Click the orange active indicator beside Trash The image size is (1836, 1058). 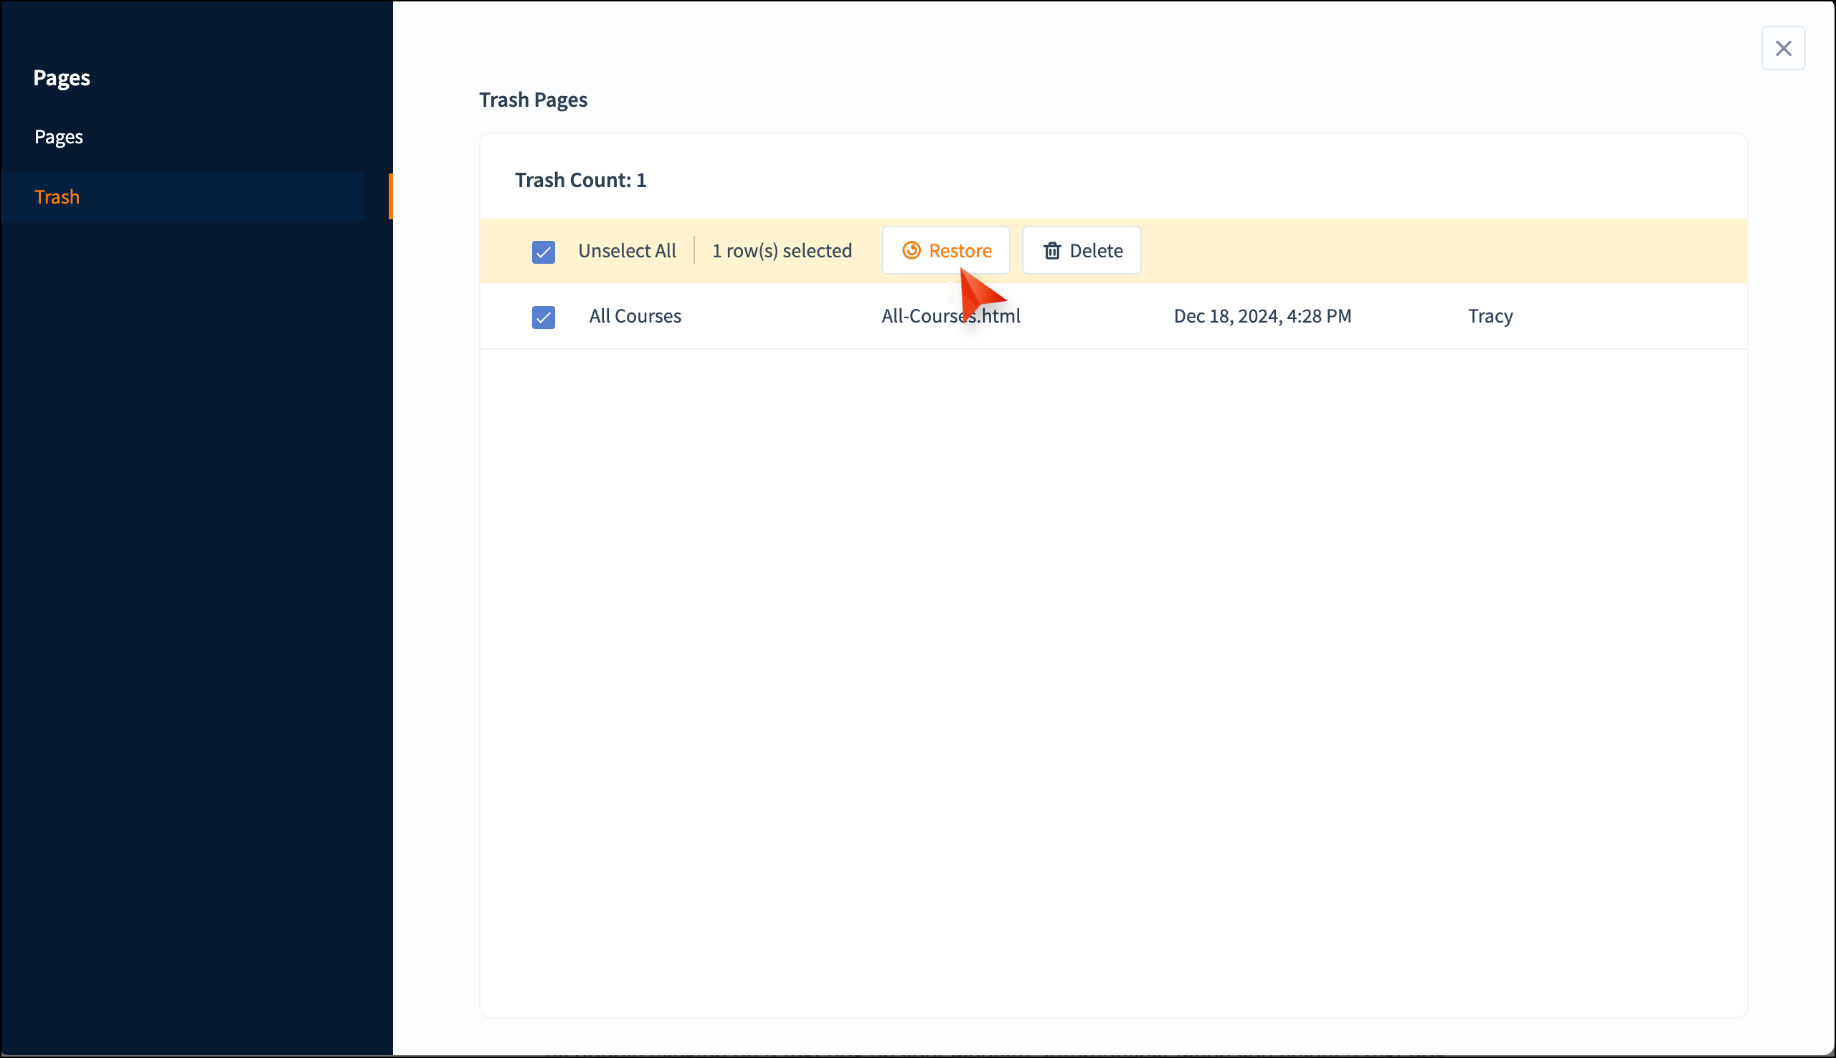click(x=390, y=196)
